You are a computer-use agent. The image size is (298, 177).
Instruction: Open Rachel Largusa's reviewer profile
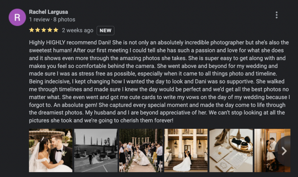(x=49, y=12)
